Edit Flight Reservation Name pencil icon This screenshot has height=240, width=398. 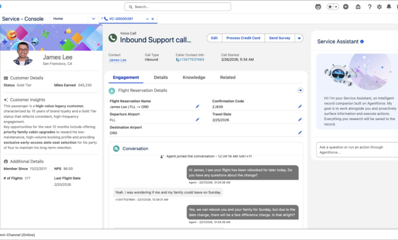pyautogui.click(x=197, y=106)
